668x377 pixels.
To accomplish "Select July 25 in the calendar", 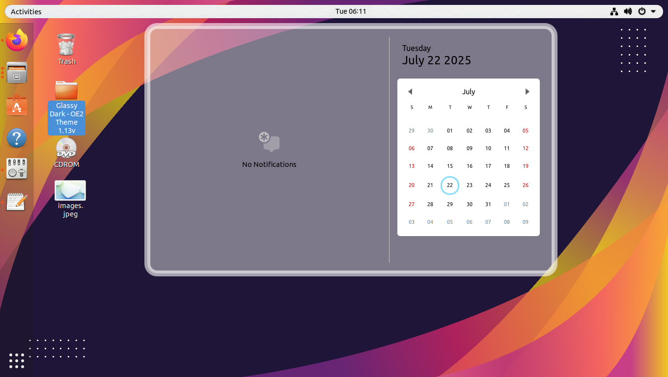I will tap(507, 186).
